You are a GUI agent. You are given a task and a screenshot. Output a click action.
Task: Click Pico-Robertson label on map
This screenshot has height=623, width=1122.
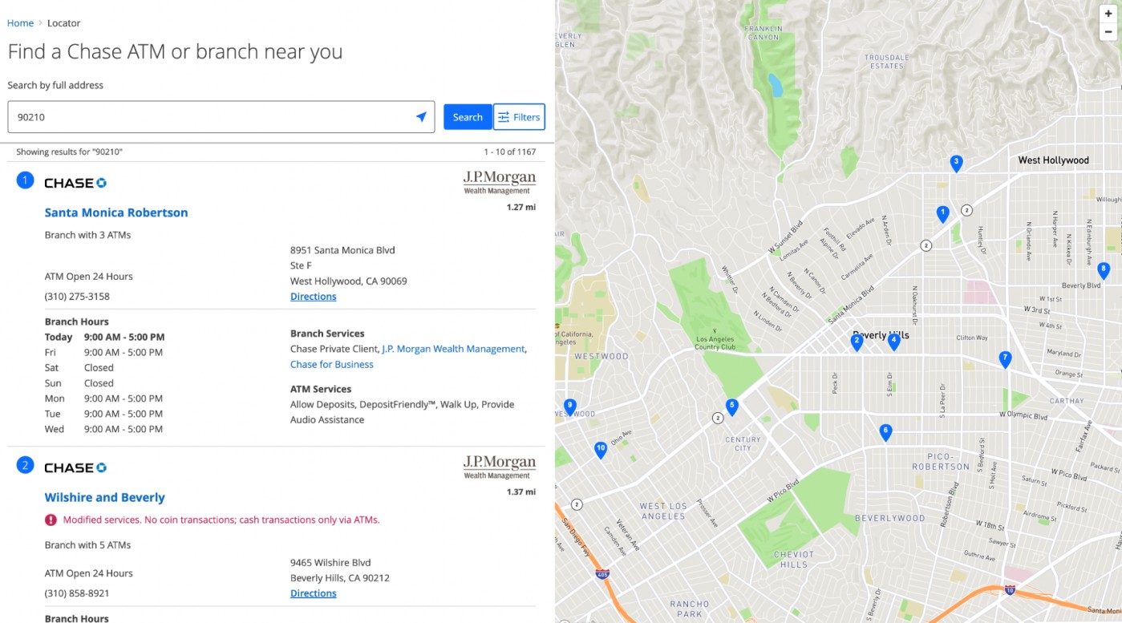941,461
